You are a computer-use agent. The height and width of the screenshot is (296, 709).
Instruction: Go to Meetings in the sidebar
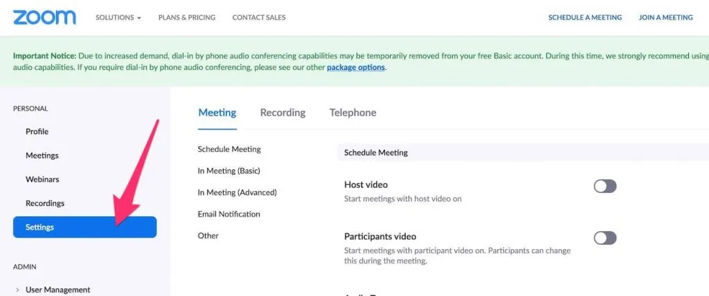click(x=42, y=156)
